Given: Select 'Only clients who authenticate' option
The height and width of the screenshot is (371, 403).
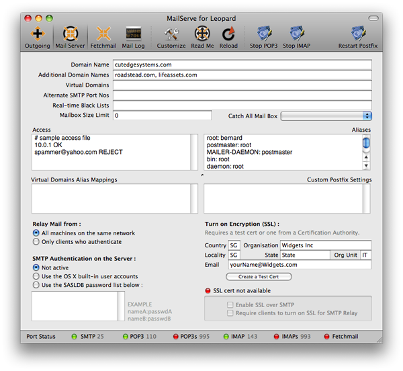Looking at the screenshot, I should coord(36,242).
